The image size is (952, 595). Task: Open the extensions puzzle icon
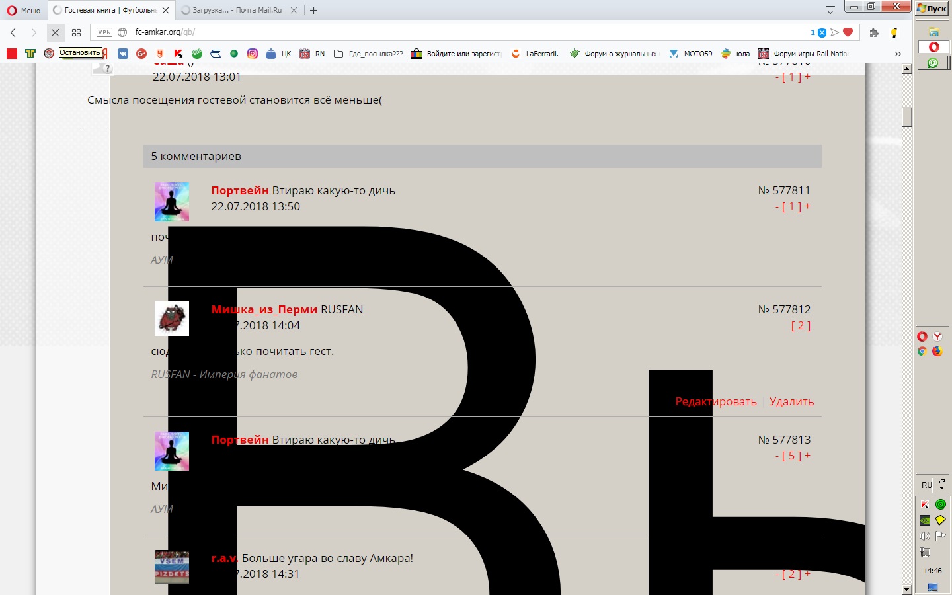(x=874, y=32)
